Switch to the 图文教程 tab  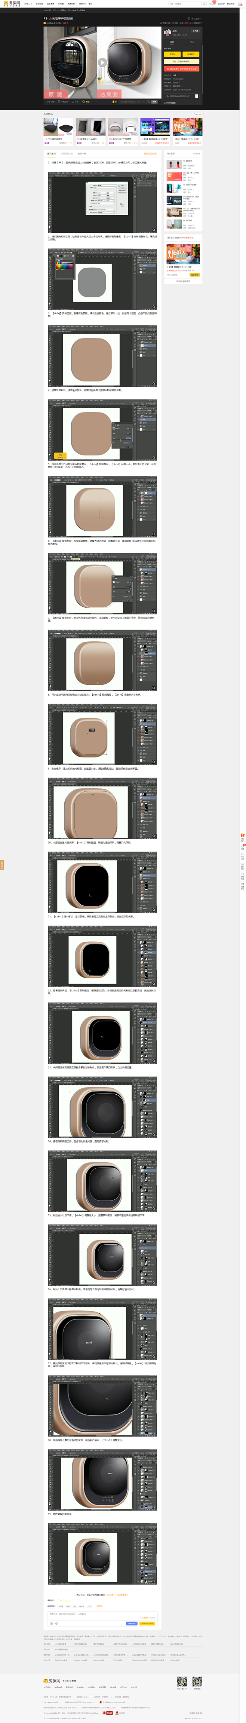pos(52,154)
